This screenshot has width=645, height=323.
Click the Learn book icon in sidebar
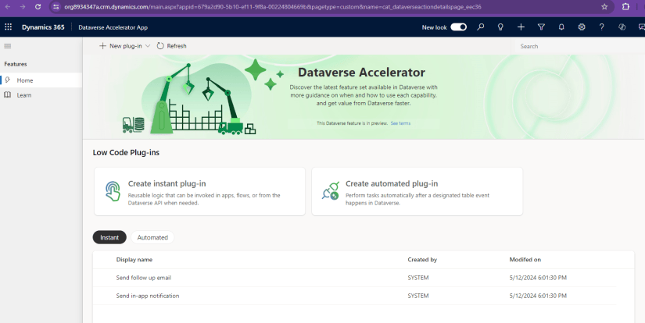click(7, 95)
